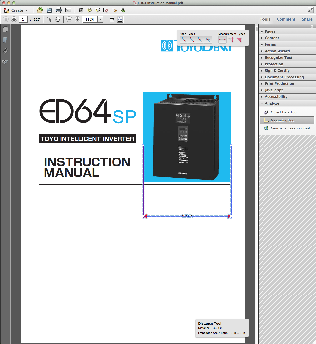Select the Distance measurement type
The image size is (316, 344).
(222, 40)
